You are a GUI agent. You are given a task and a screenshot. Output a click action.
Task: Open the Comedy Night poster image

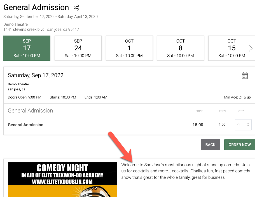tap(62, 179)
